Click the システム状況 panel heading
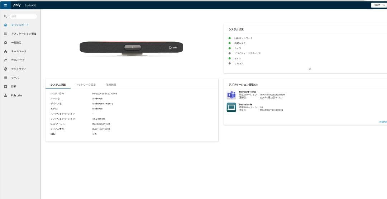Image resolution: width=387 pixels, height=199 pixels. (x=236, y=29)
